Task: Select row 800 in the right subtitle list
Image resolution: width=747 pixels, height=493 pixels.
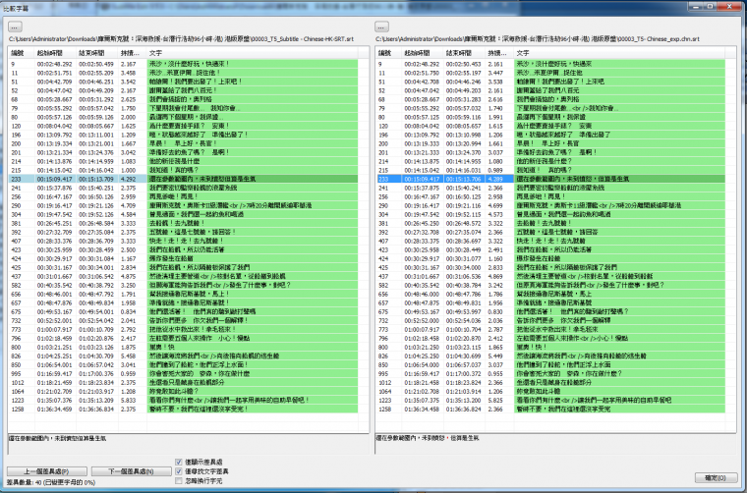Action: 550,347
